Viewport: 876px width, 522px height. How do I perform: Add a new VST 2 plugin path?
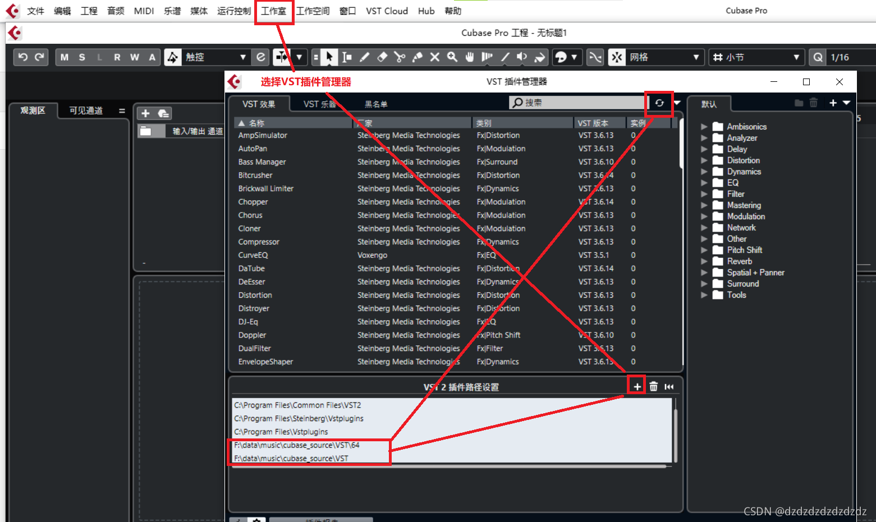637,386
